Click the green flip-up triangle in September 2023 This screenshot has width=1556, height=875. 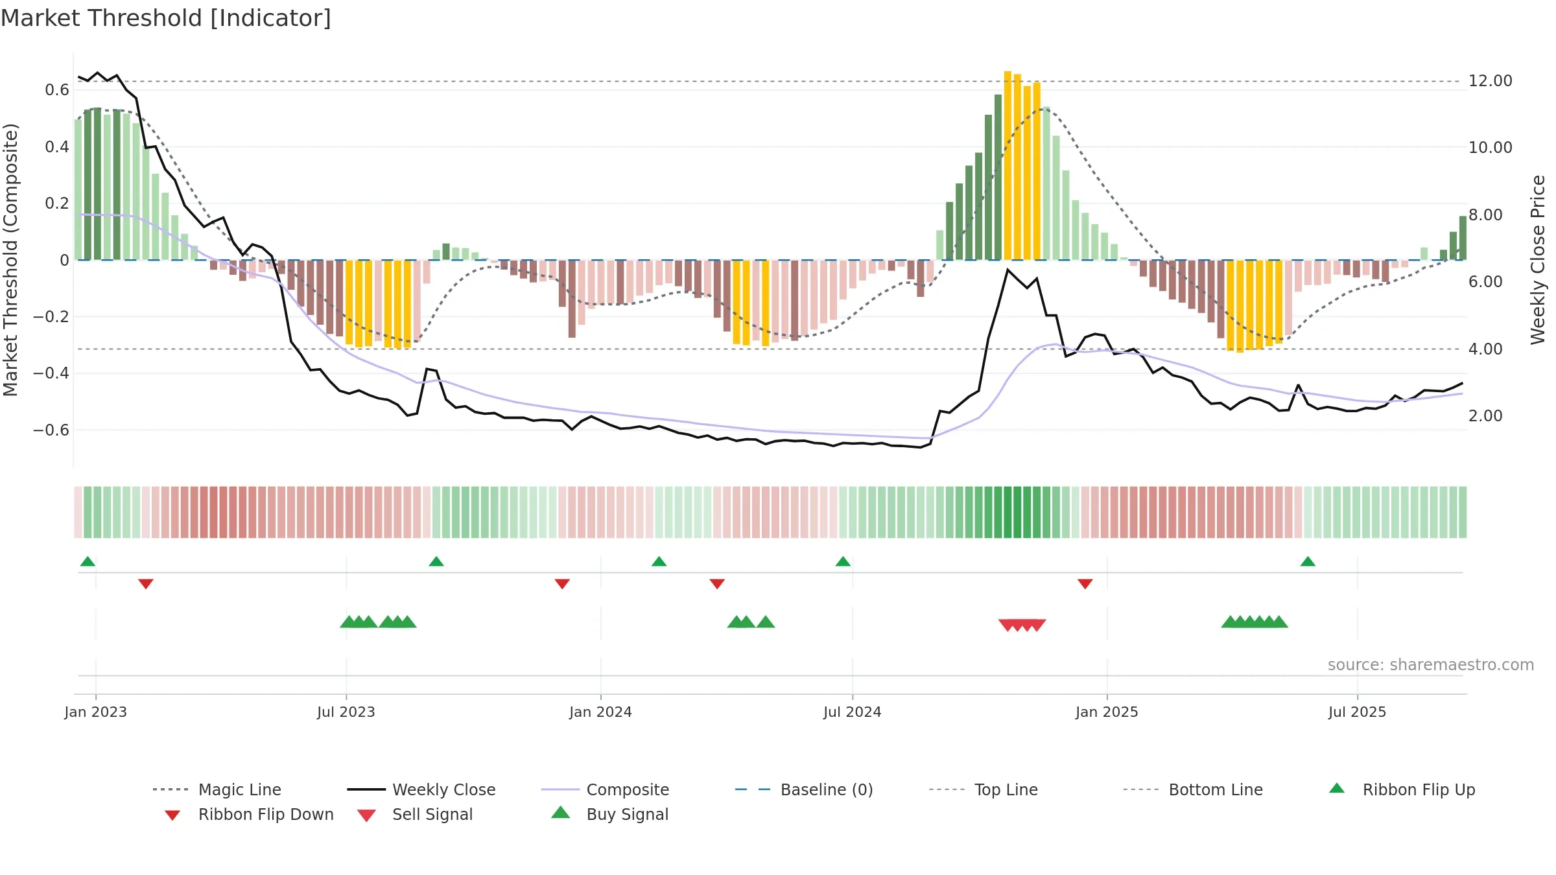click(x=436, y=561)
